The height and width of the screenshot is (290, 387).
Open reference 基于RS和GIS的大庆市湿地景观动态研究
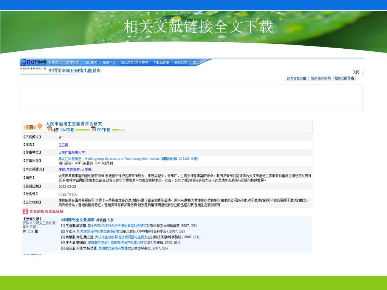pos(117,226)
